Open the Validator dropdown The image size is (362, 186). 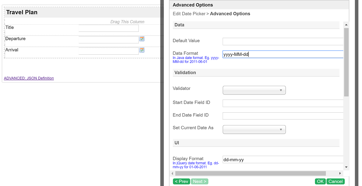pyautogui.click(x=254, y=90)
